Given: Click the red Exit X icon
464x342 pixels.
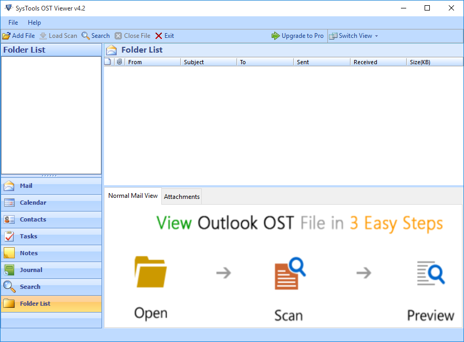Looking at the screenshot, I should 159,36.
